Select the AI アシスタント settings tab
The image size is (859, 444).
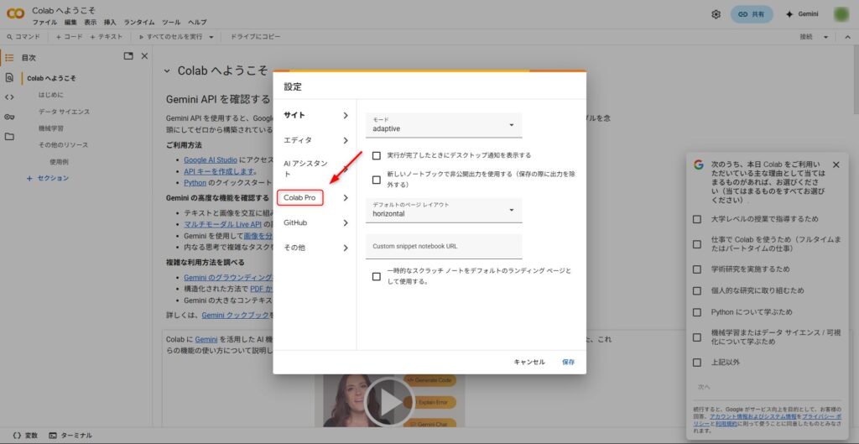coord(315,169)
